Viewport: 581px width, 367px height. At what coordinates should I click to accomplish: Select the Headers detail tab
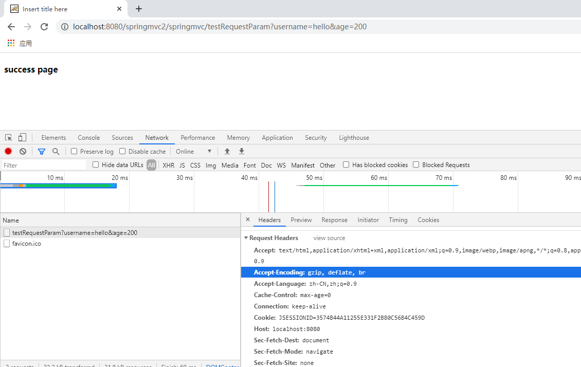[269, 219]
